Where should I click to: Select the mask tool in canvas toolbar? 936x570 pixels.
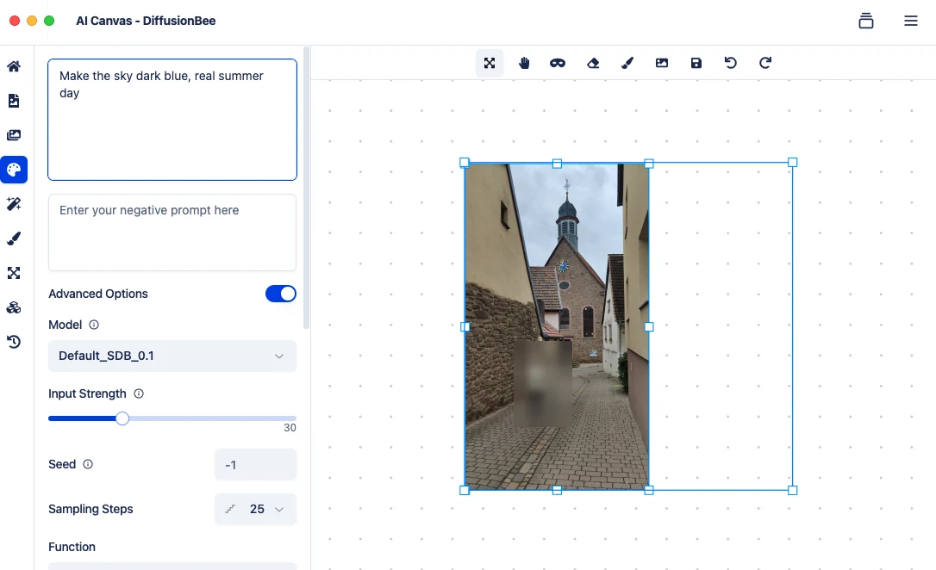(558, 63)
